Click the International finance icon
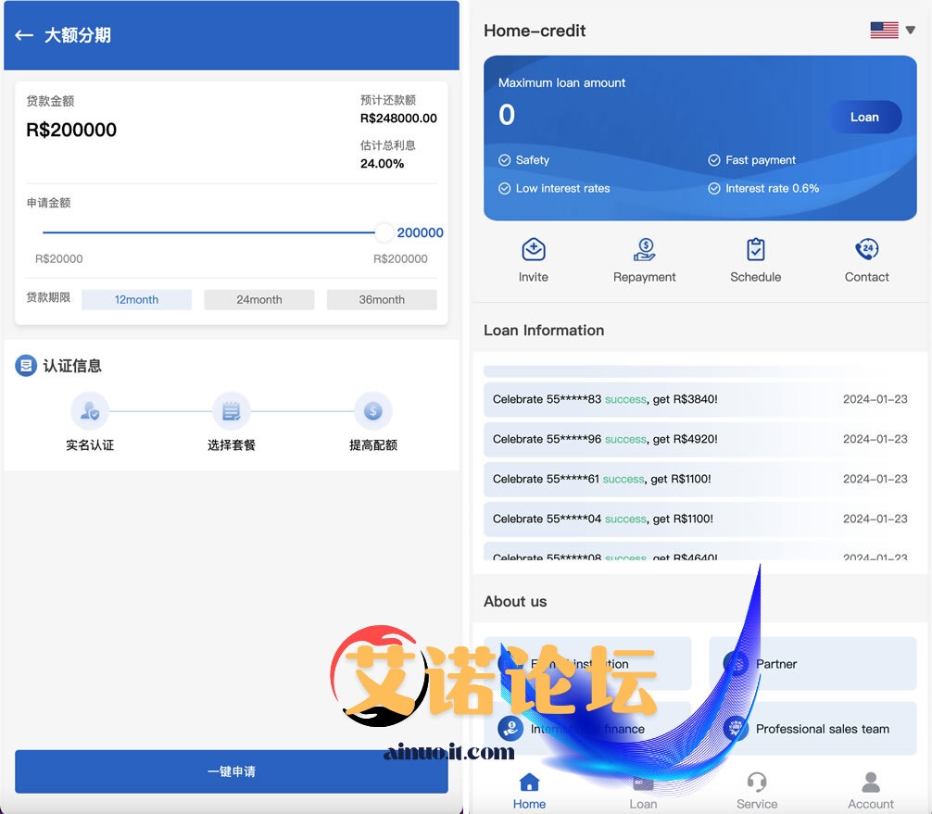The height and width of the screenshot is (814, 932). pyautogui.click(x=510, y=728)
